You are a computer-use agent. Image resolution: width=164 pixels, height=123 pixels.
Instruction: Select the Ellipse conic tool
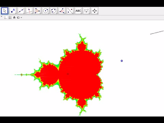point(54,11)
